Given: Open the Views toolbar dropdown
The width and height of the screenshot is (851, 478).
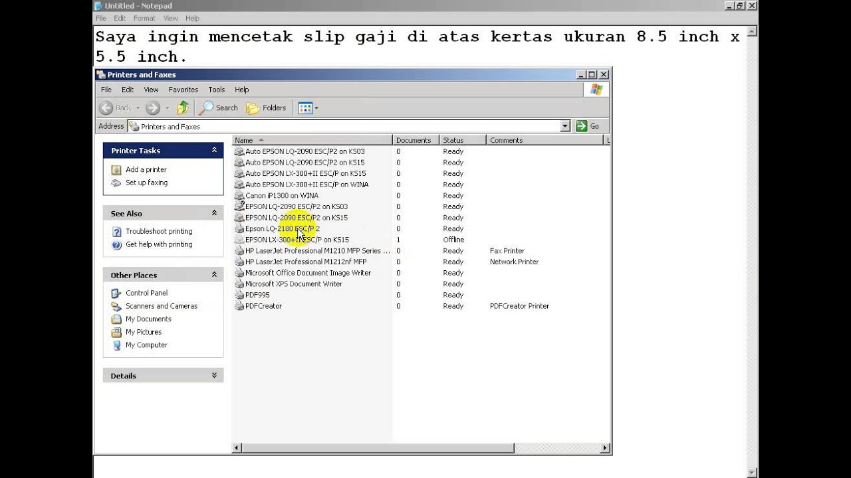Looking at the screenshot, I should [308, 108].
